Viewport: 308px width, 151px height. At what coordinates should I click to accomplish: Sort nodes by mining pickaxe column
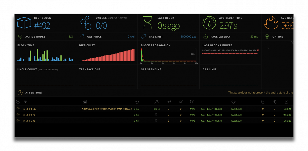coord(156,102)
